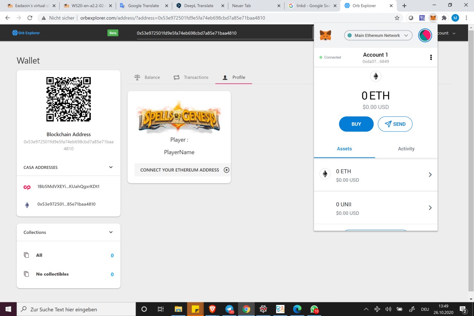Open the MetaMask account avatar menu
The height and width of the screenshot is (316, 474).
click(x=425, y=35)
